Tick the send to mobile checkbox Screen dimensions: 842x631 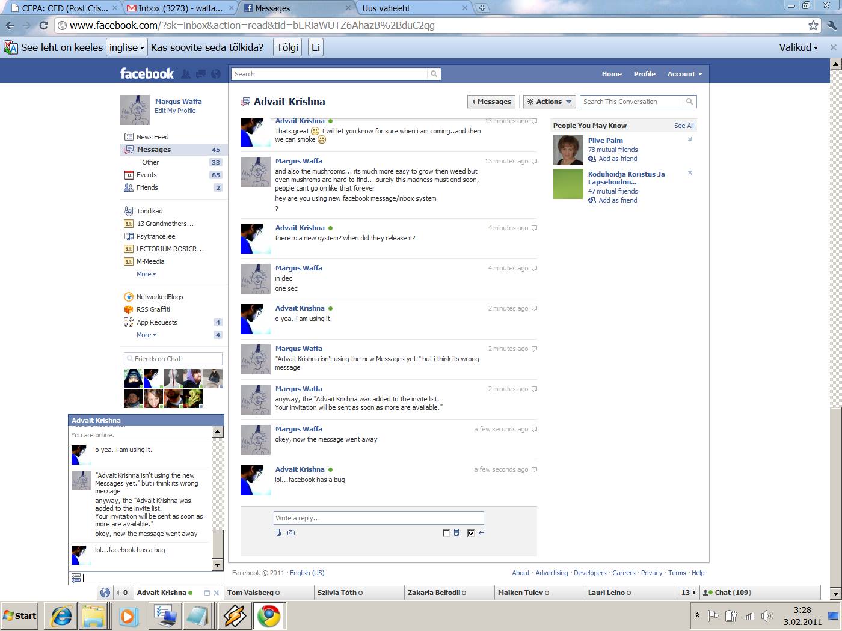point(446,533)
